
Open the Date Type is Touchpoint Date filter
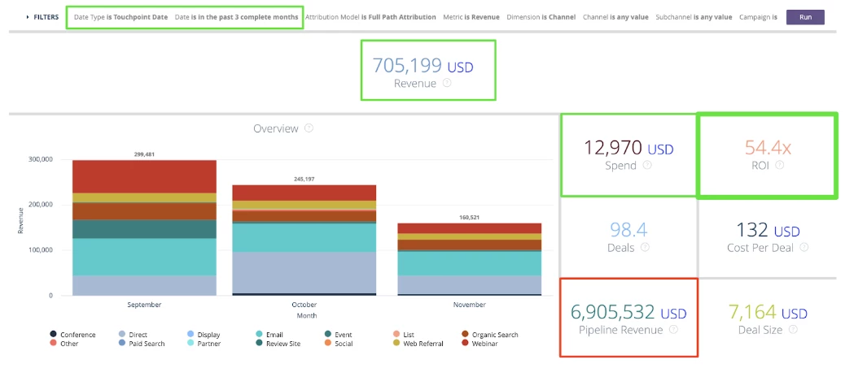click(x=120, y=17)
